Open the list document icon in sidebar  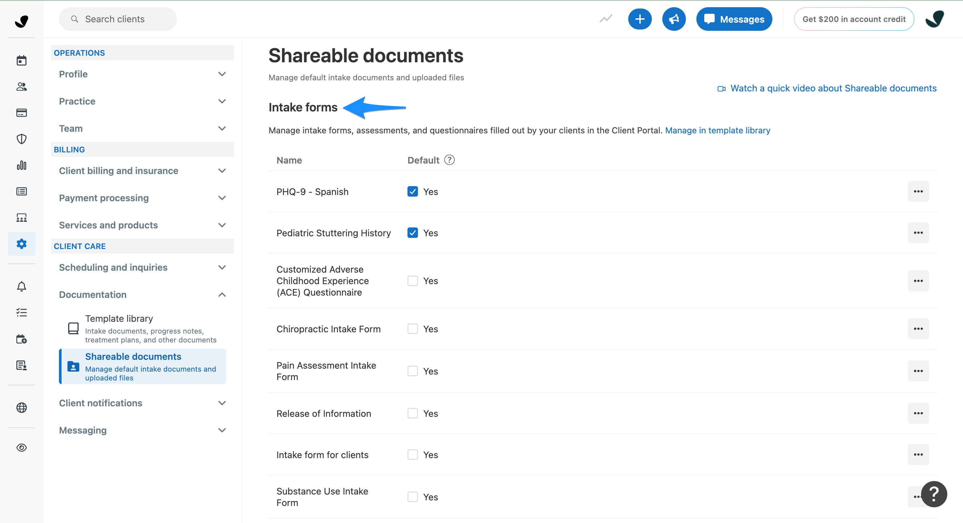tap(21, 192)
